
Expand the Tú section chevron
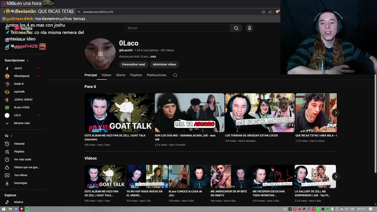[x=11, y=136]
